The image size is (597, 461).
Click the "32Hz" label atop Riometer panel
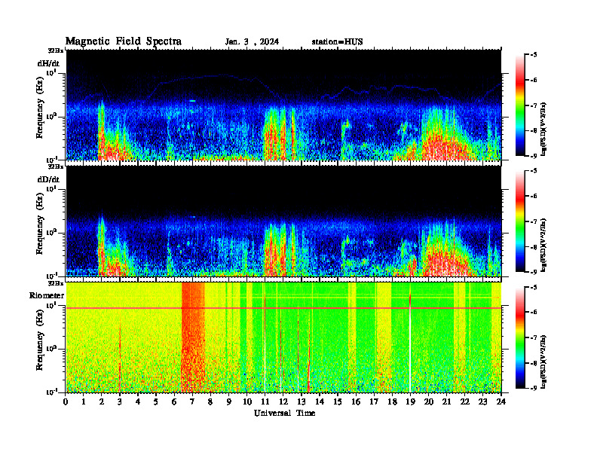coord(56,282)
